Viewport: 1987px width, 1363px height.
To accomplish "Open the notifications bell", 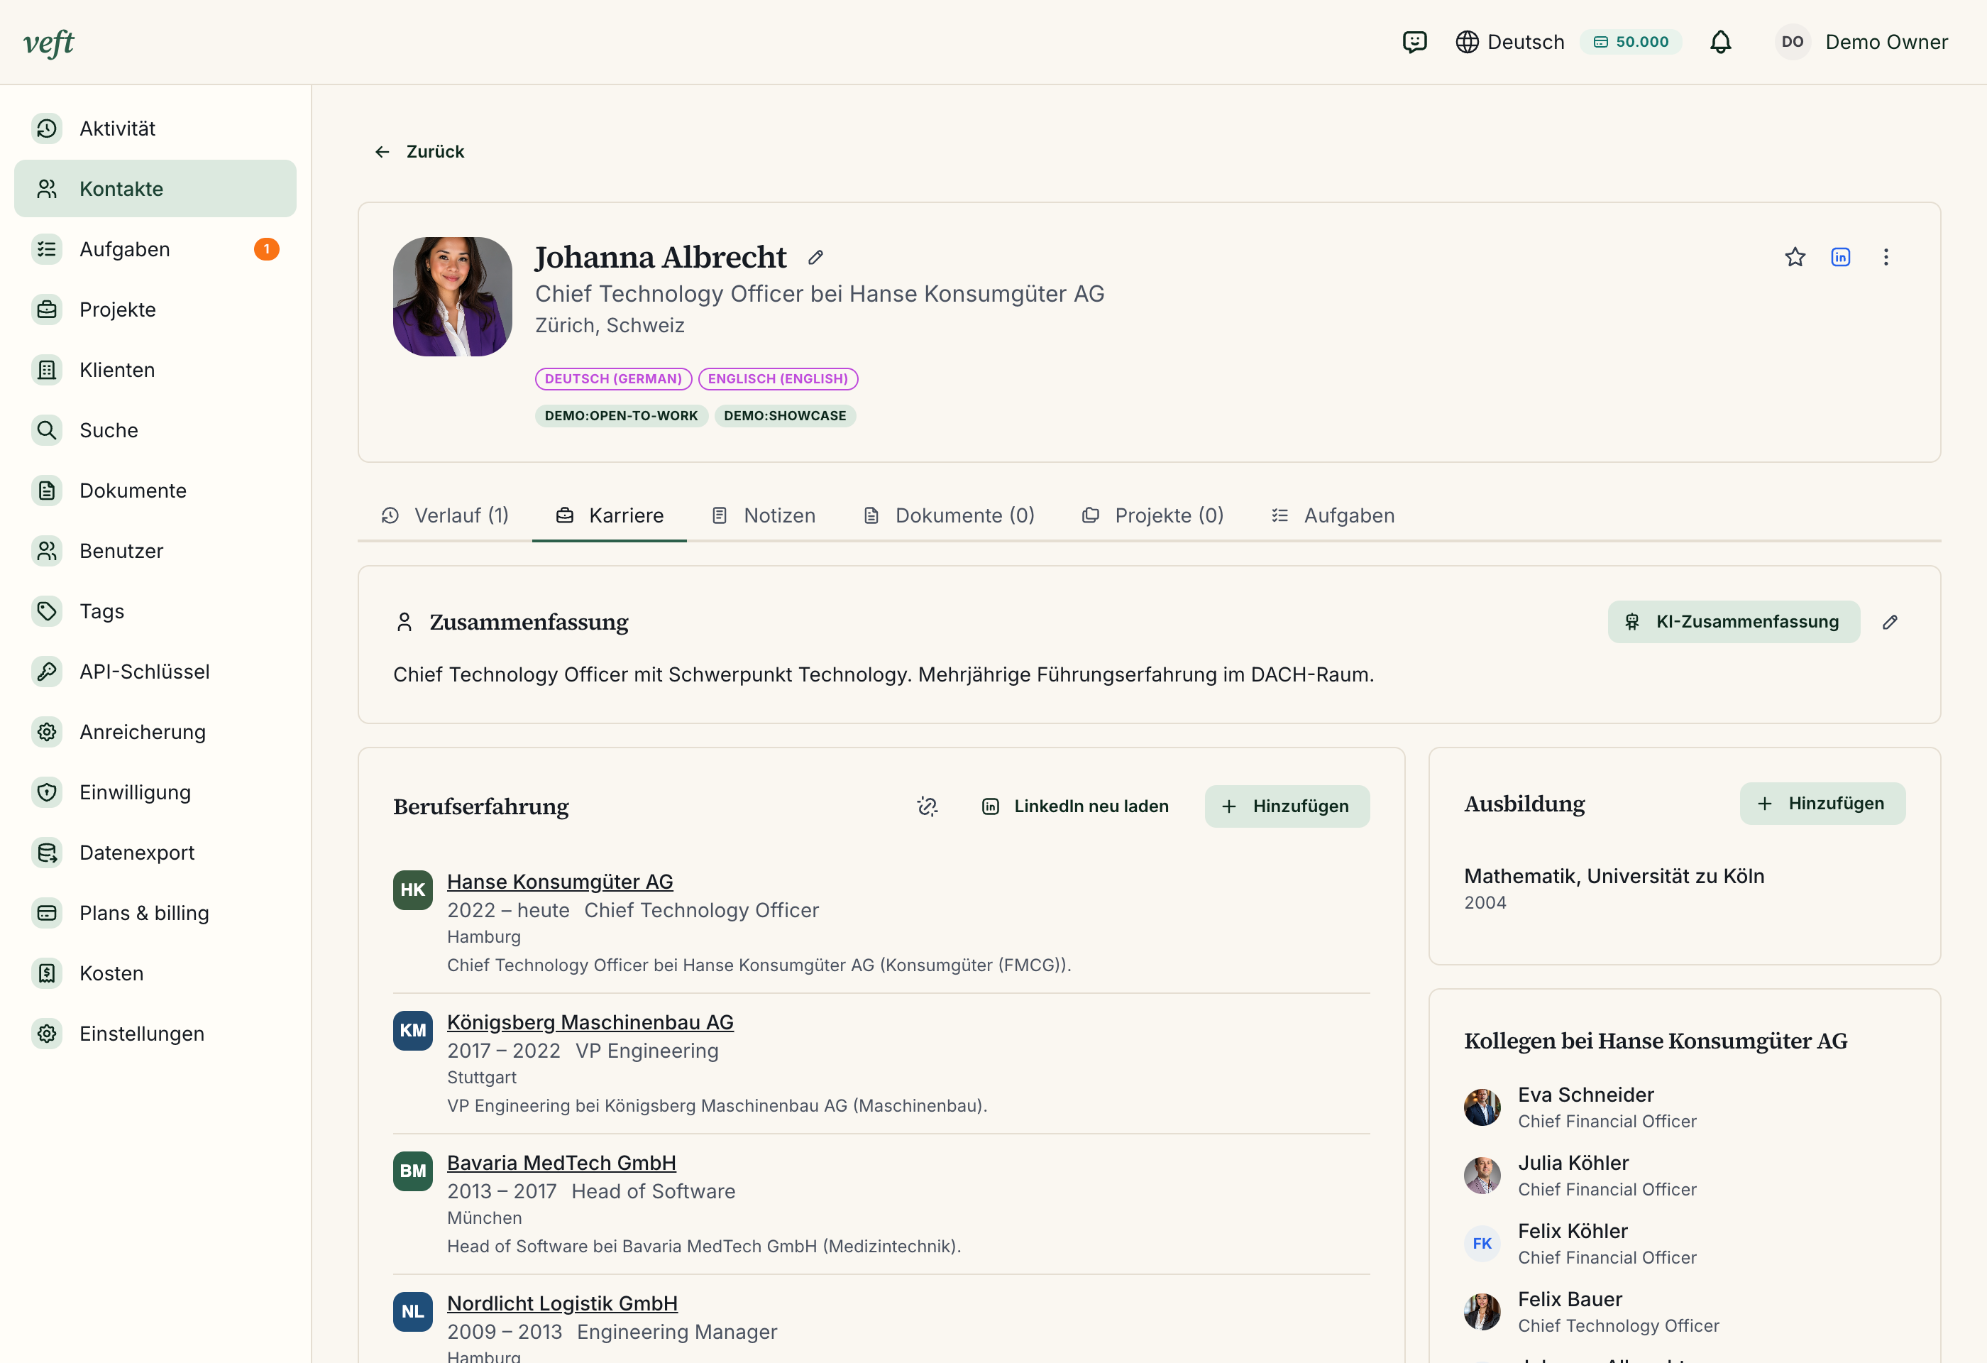I will coord(1720,42).
